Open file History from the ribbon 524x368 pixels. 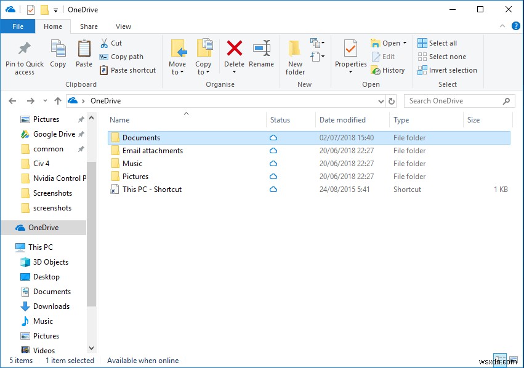[389, 70]
